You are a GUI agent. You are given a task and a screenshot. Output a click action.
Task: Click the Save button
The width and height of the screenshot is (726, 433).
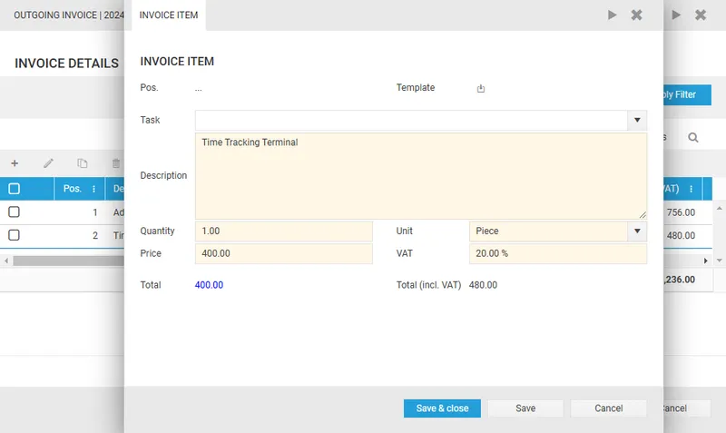pyautogui.click(x=525, y=408)
